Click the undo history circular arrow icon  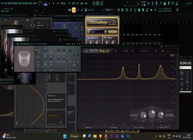click(149, 3)
